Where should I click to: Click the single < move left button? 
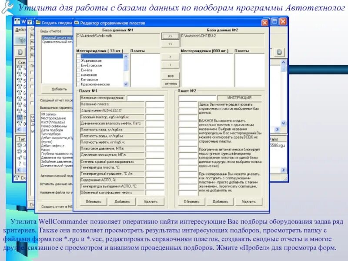point(170,65)
